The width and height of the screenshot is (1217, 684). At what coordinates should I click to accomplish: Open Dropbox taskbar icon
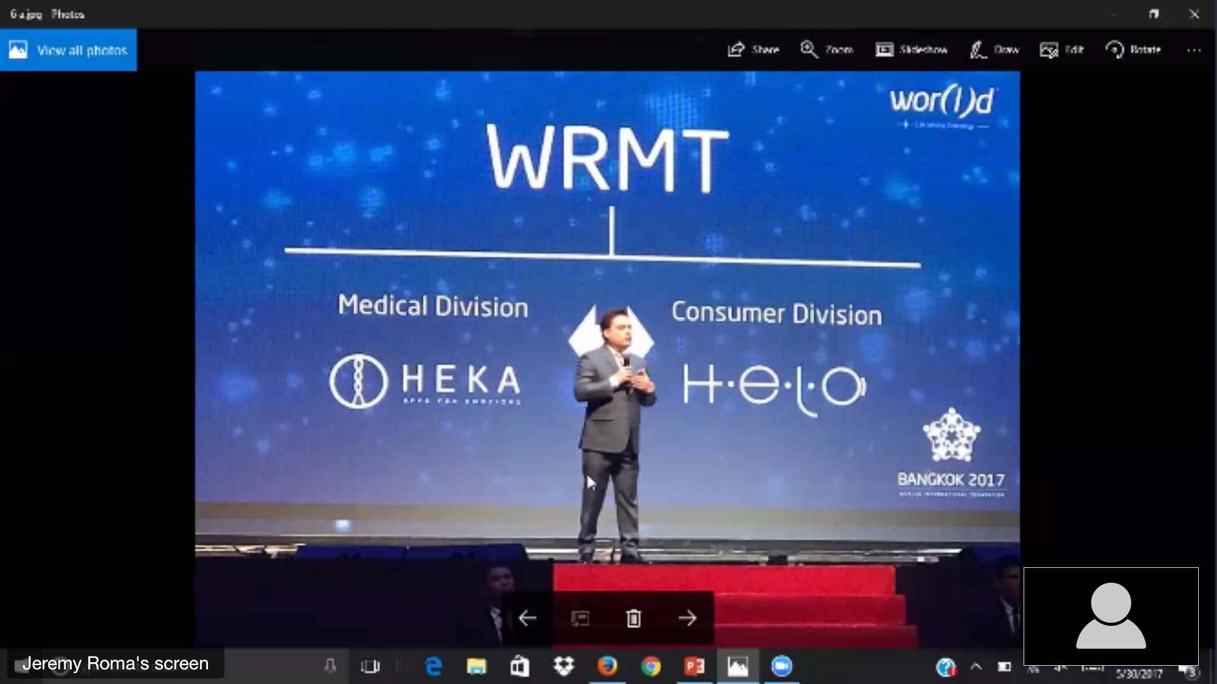pos(564,667)
